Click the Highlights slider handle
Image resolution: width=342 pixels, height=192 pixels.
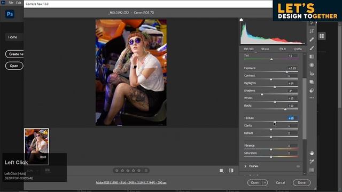[x=275, y=87]
